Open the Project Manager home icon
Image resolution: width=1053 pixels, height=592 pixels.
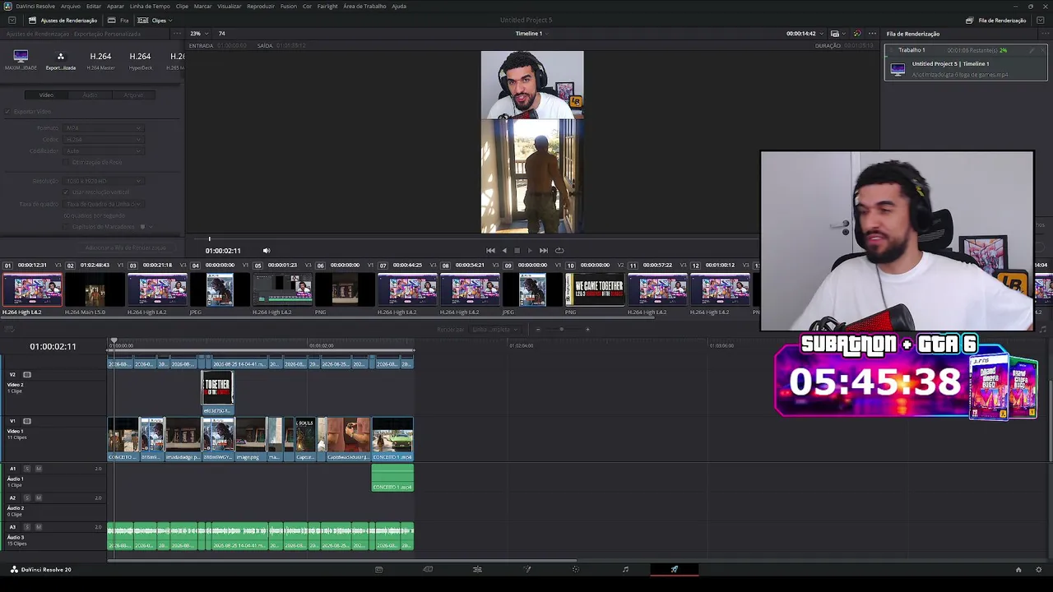[1018, 569]
